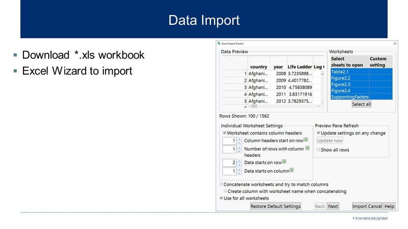Click the Data Preview vertical scrollbar
This screenshot has width=408, height=229.
(322, 87)
